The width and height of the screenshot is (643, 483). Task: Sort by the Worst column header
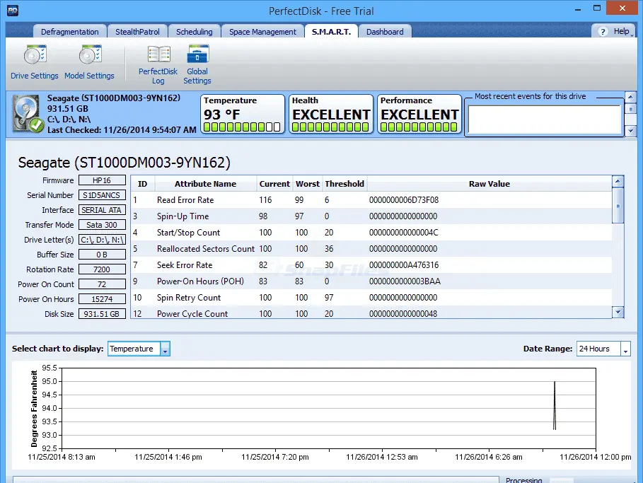point(308,184)
